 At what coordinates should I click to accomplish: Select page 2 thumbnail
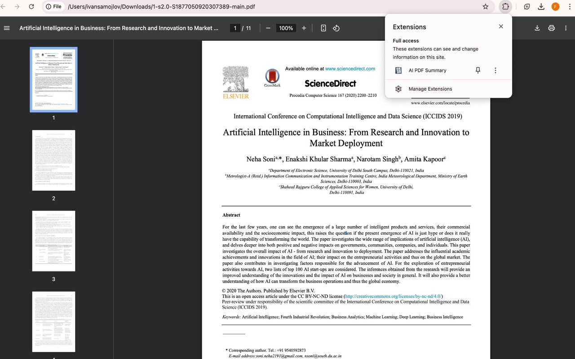53,160
